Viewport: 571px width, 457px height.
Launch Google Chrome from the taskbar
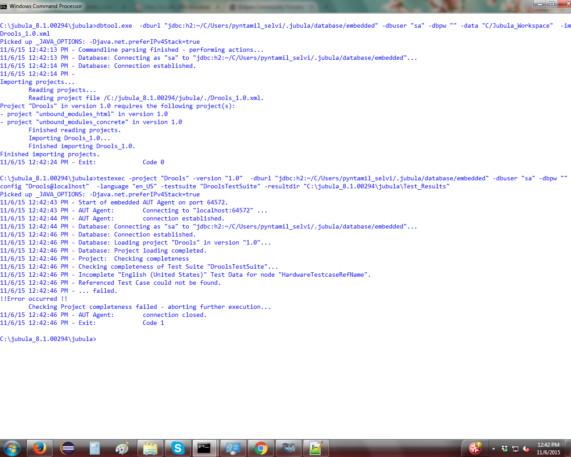(x=261, y=448)
